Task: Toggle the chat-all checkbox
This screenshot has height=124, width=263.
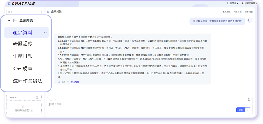Action: pos(37,98)
